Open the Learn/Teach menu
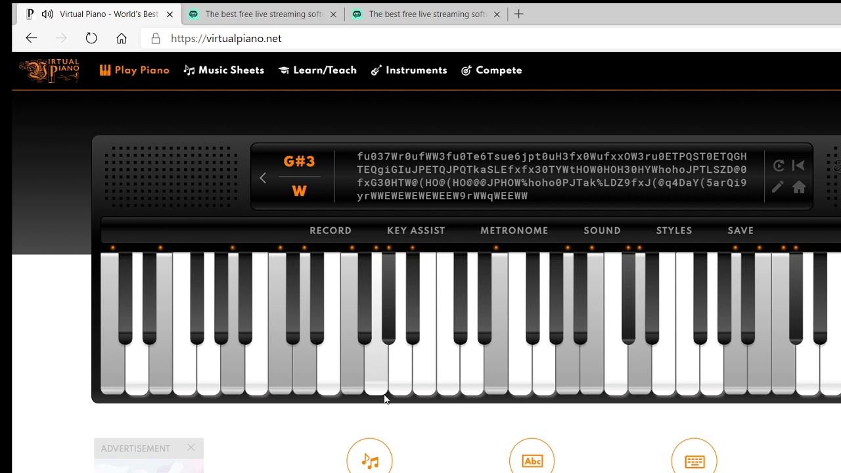The height and width of the screenshot is (473, 841). 317,70
